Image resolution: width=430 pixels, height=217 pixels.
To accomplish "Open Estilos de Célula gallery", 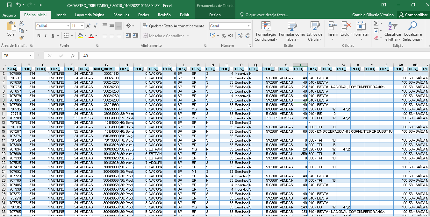I will click(x=315, y=31).
